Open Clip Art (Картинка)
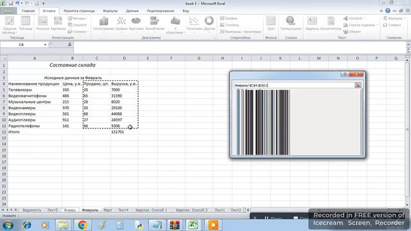This screenshot has width=411, height=231. (x=58, y=23)
